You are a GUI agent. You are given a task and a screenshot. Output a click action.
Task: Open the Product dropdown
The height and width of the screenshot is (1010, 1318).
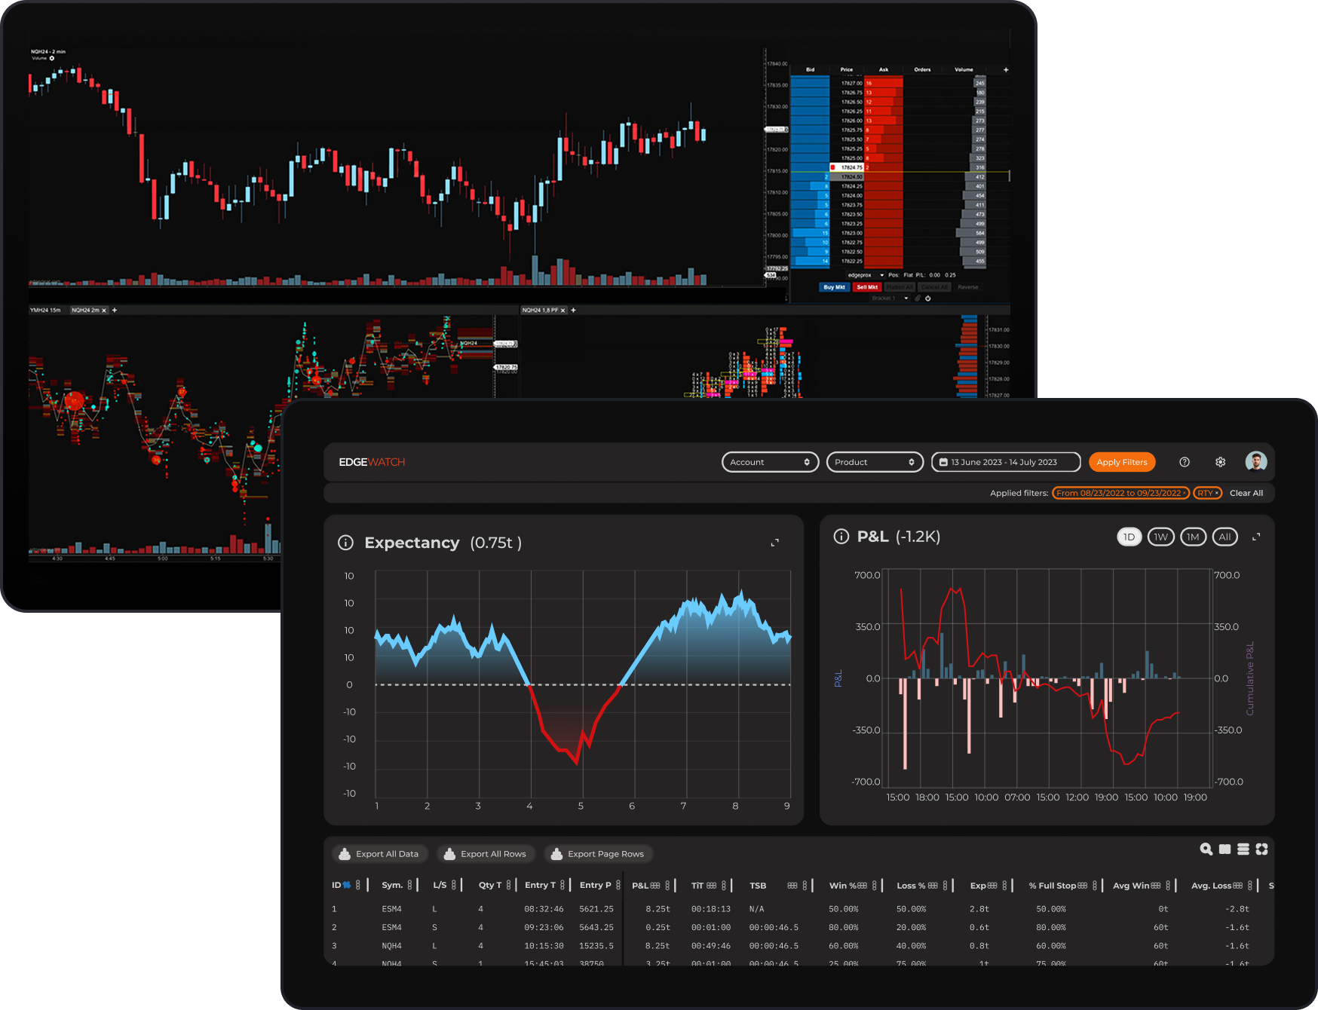pos(875,462)
